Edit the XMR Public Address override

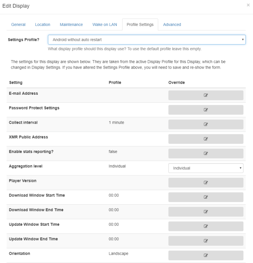coord(206,139)
